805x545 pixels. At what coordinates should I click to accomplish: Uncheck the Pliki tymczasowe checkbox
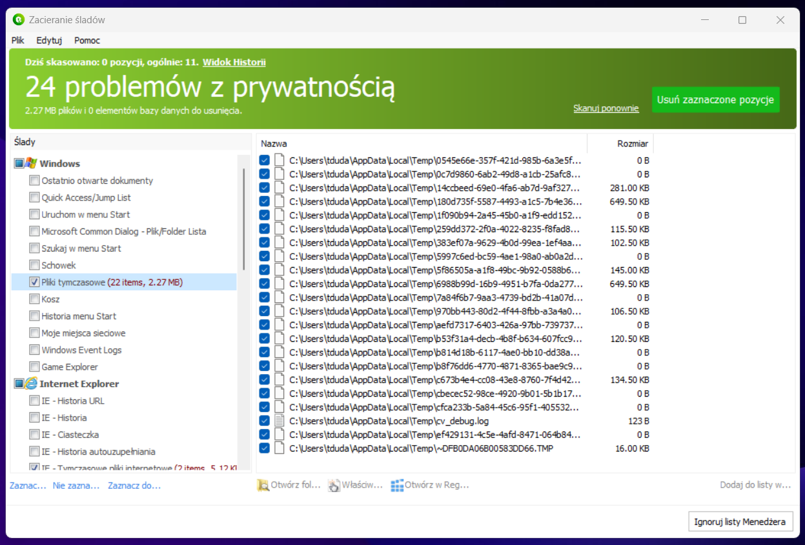(33, 282)
